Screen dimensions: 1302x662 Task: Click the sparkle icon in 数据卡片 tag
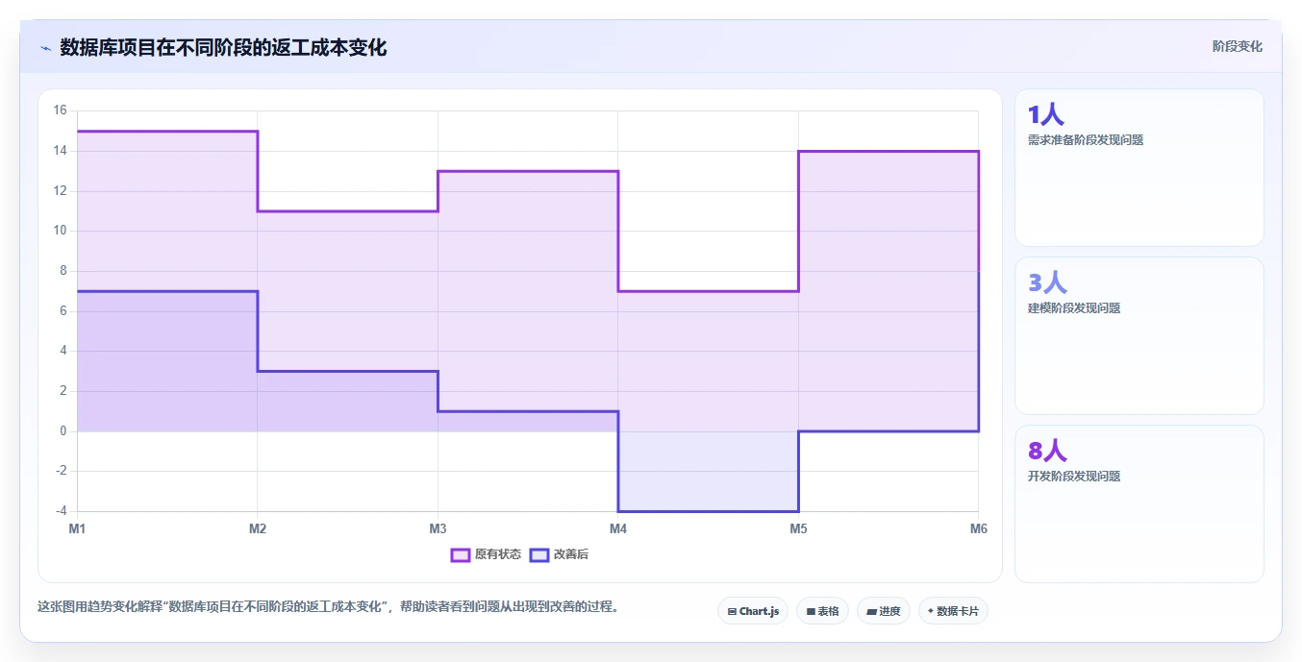[930, 611]
